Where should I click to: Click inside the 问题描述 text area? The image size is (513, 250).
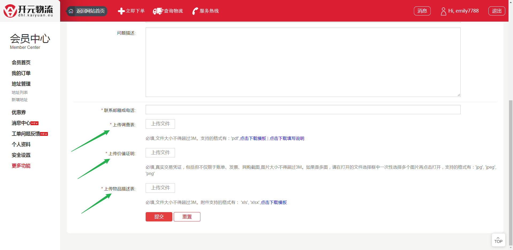[x=303, y=62]
